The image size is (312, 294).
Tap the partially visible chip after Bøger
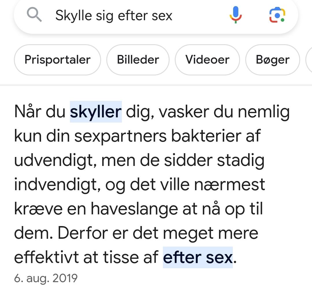(x=309, y=60)
